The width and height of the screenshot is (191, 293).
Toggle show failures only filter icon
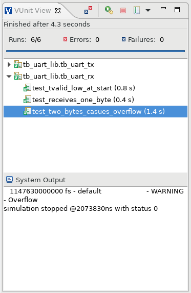88,10
